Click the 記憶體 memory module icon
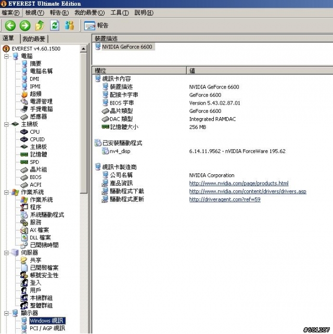The image size is (333, 334). coord(24,155)
